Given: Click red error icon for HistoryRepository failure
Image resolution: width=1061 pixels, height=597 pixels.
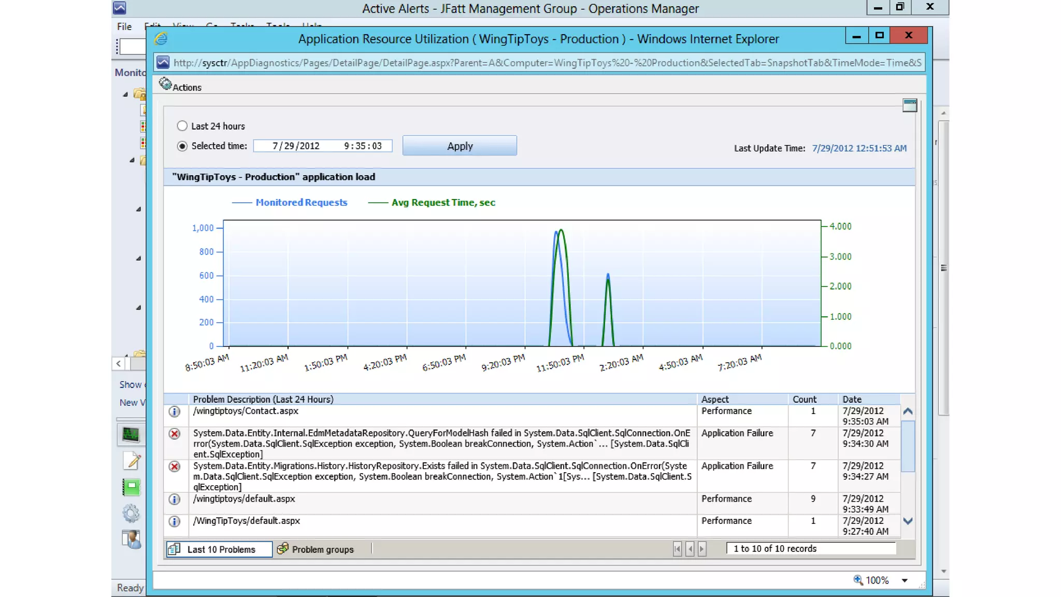Looking at the screenshot, I should click(x=175, y=467).
